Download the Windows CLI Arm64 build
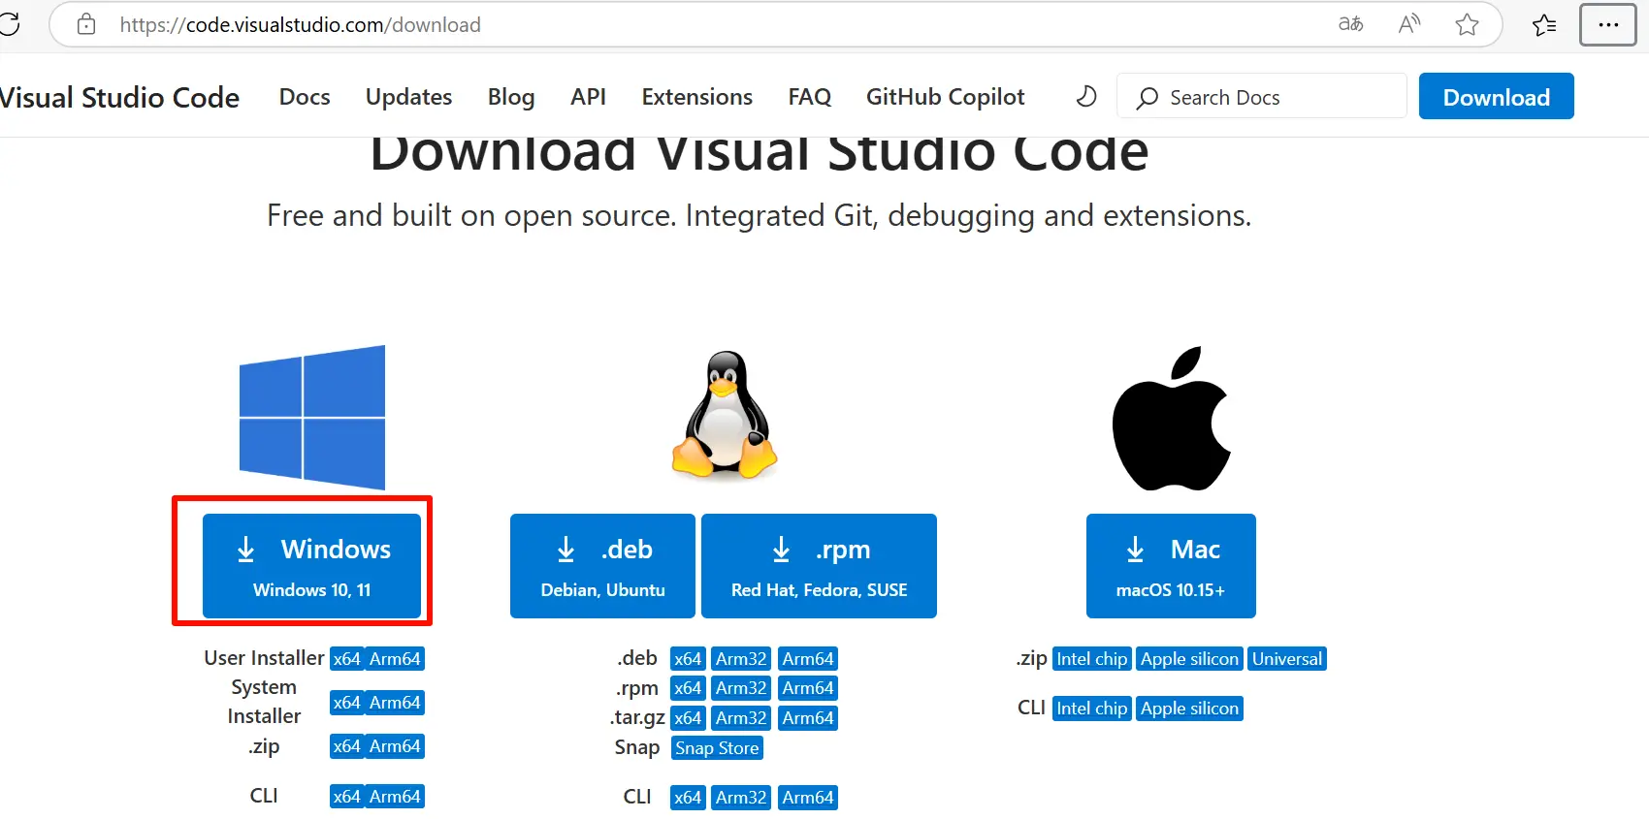The width and height of the screenshot is (1649, 819). 395,797
